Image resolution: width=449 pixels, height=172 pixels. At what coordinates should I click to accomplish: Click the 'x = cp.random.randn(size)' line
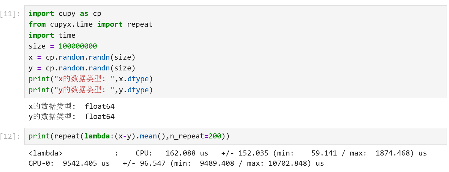click(x=82, y=57)
